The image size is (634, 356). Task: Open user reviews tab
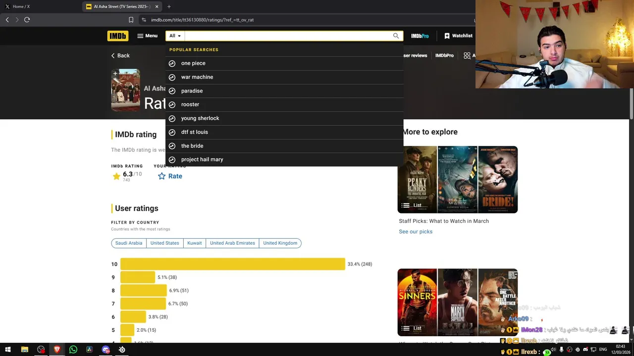click(x=415, y=55)
